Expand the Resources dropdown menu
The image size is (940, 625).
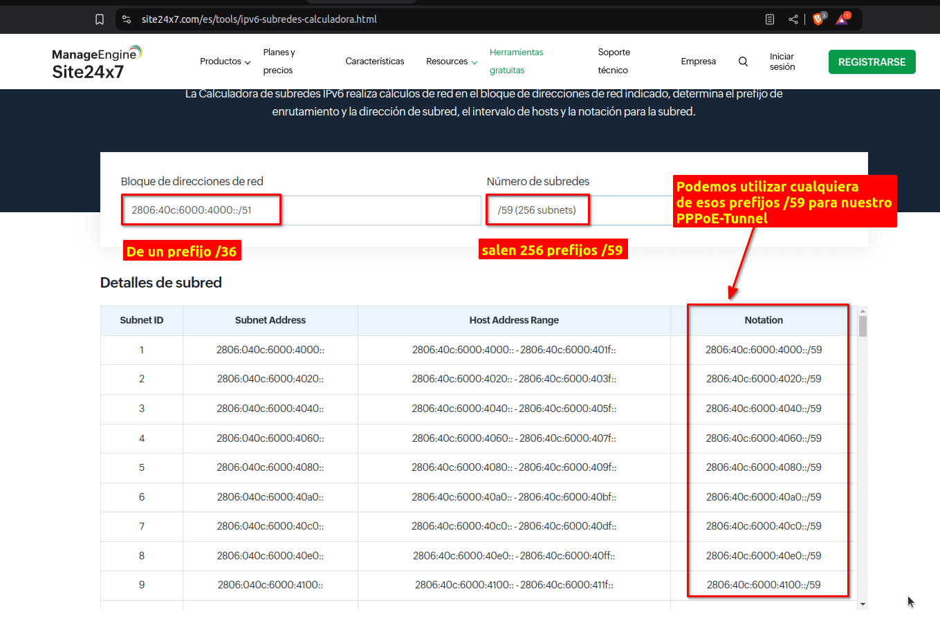(x=451, y=62)
